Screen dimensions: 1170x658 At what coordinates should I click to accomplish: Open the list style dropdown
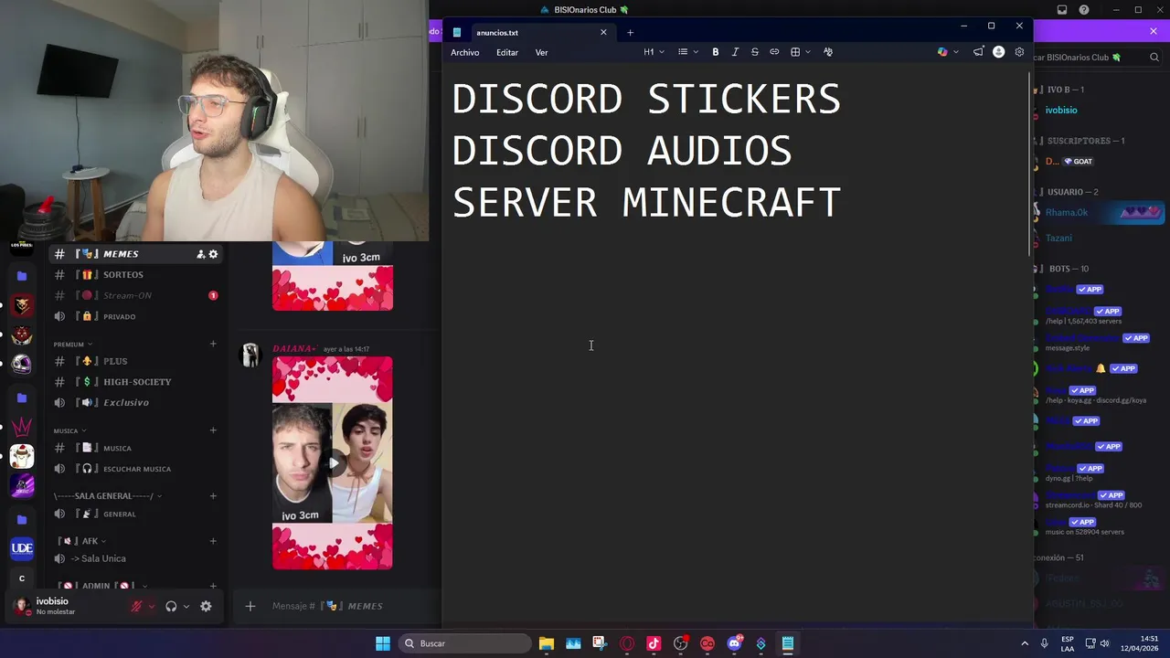click(x=688, y=52)
